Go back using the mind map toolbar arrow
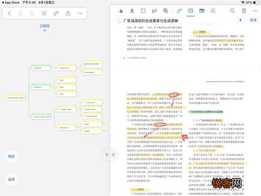 (9, 13)
